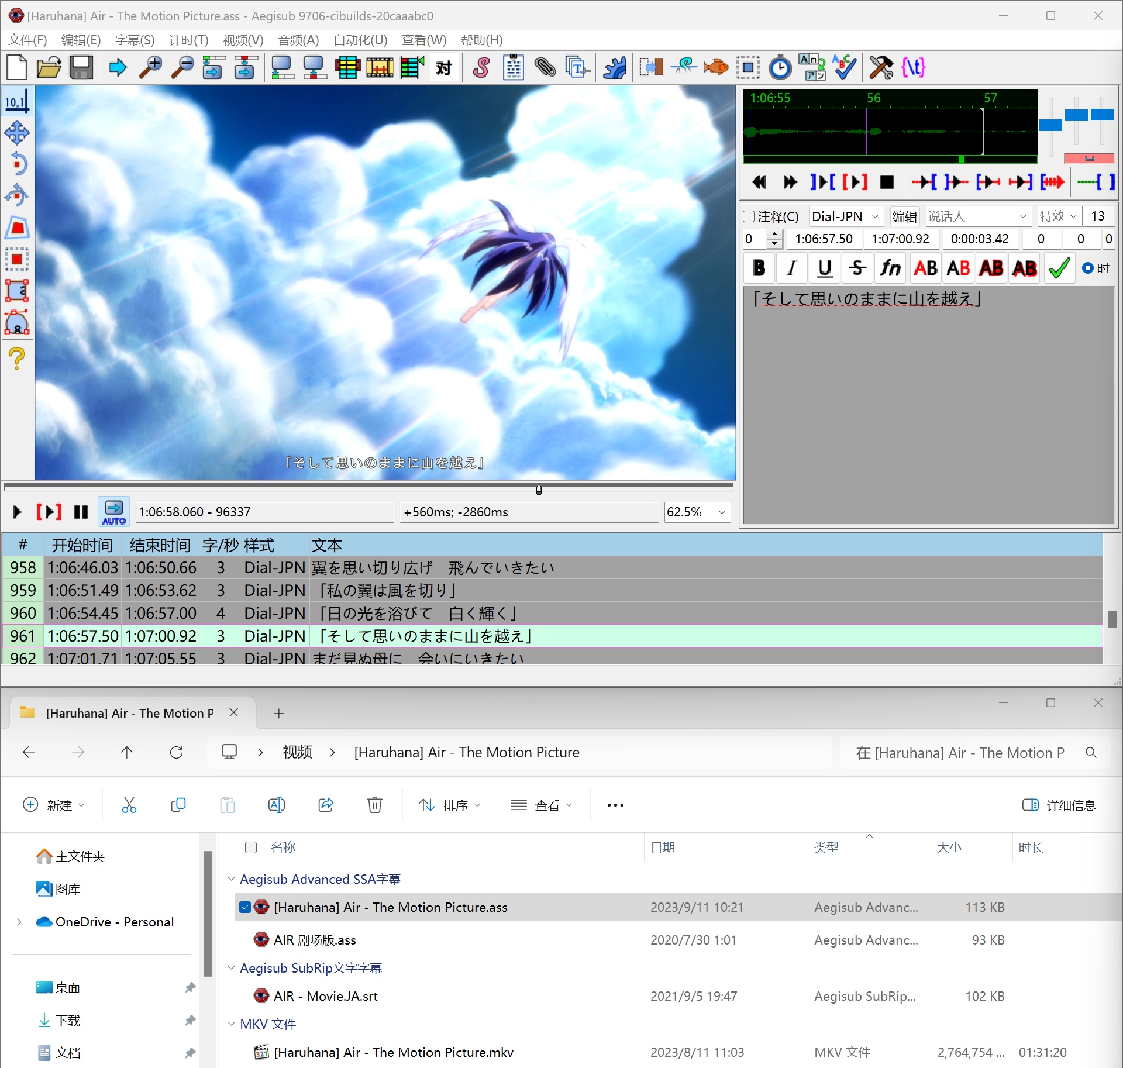Viewport: 1123px width, 1068px height.
Task: Save subtitles with the floppy disk icon
Action: pos(81,67)
